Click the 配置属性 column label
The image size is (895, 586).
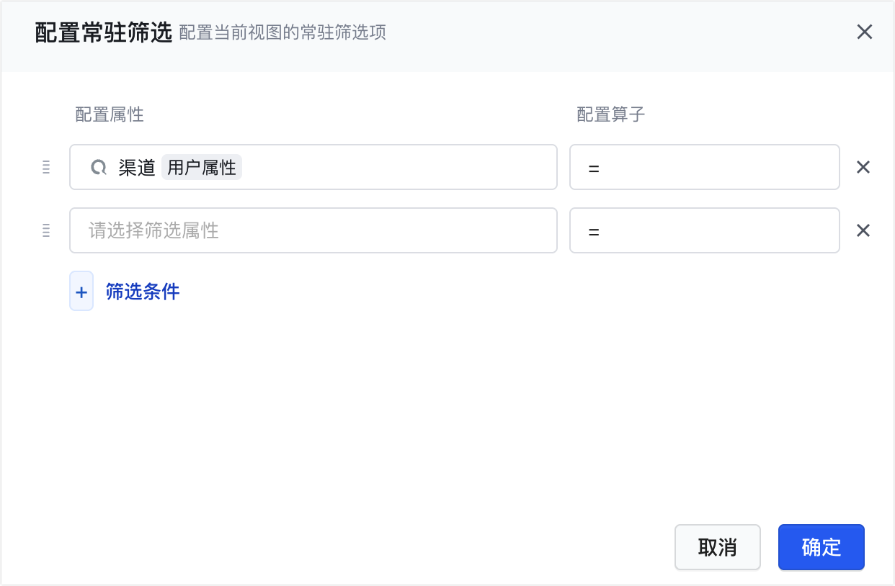(110, 114)
